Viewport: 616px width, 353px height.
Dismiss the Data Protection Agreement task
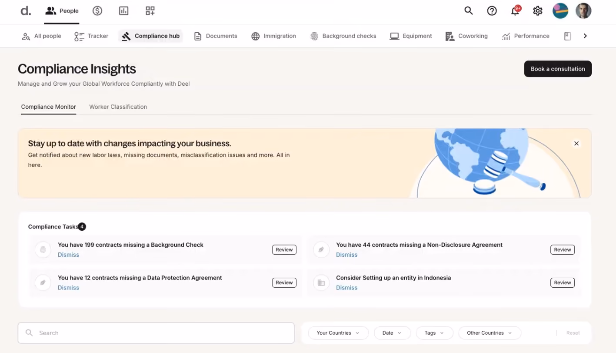(68, 288)
